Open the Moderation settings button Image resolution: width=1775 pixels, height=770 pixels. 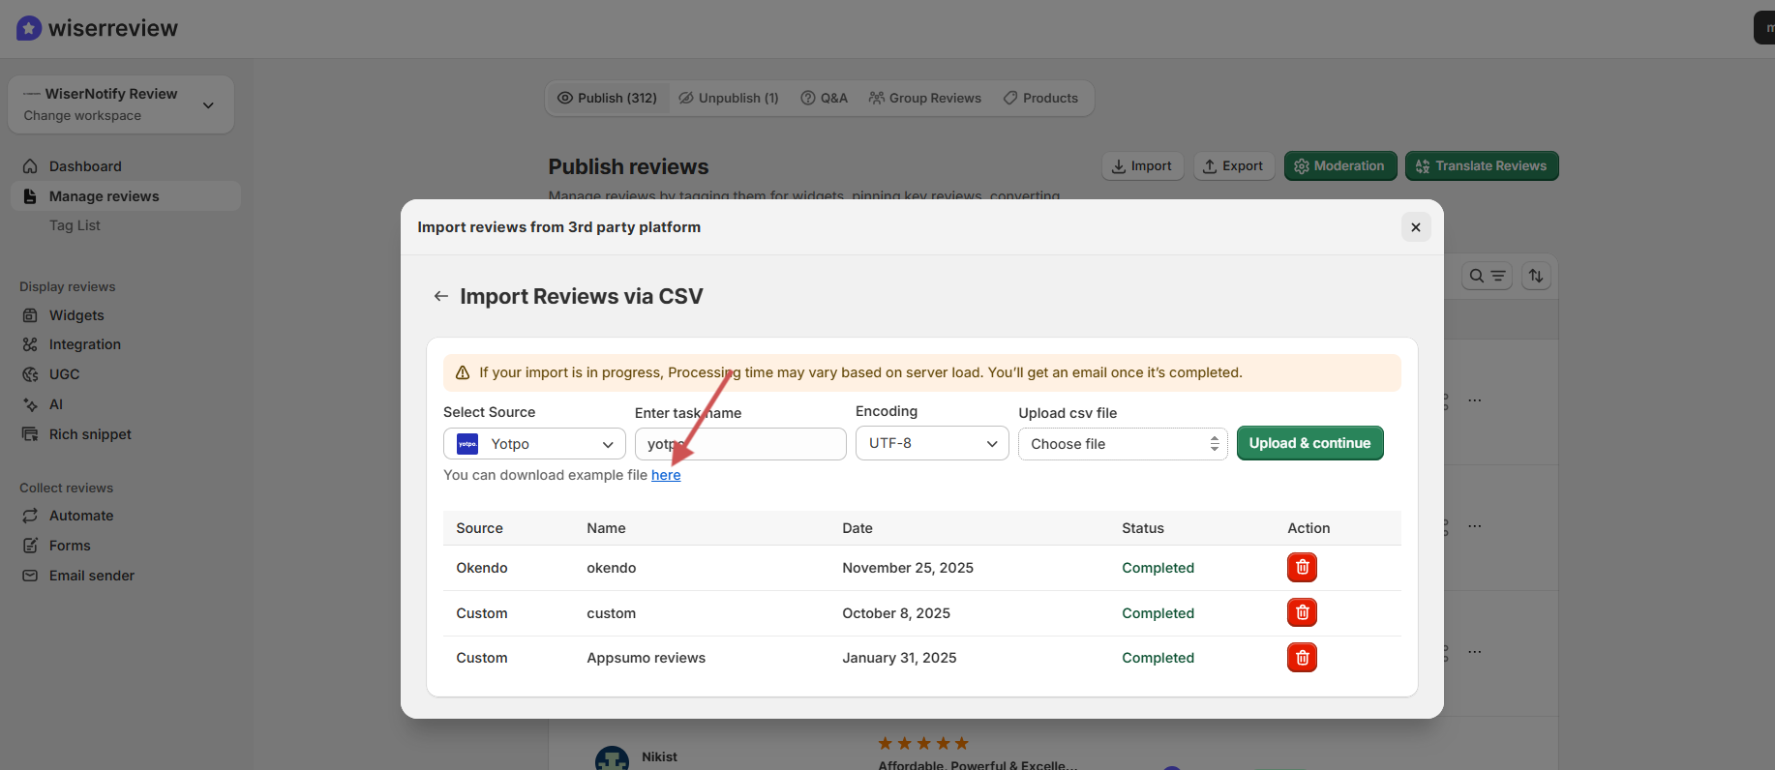[x=1339, y=165]
